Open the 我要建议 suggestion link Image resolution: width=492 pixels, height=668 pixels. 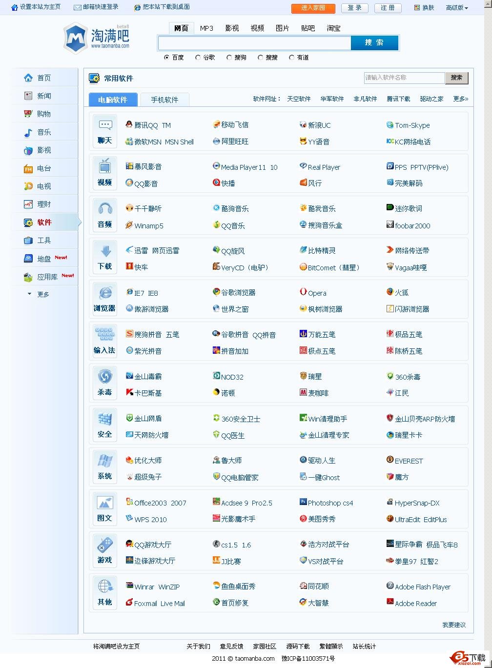454,625
